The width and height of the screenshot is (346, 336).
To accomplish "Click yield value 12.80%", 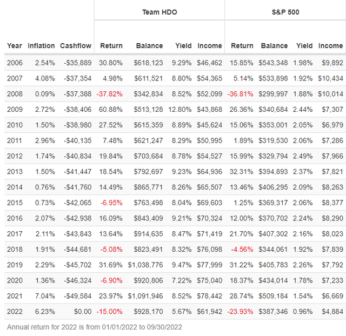I will 180,109.
